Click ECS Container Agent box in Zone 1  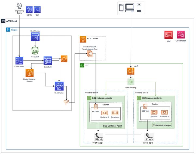[112, 126]
